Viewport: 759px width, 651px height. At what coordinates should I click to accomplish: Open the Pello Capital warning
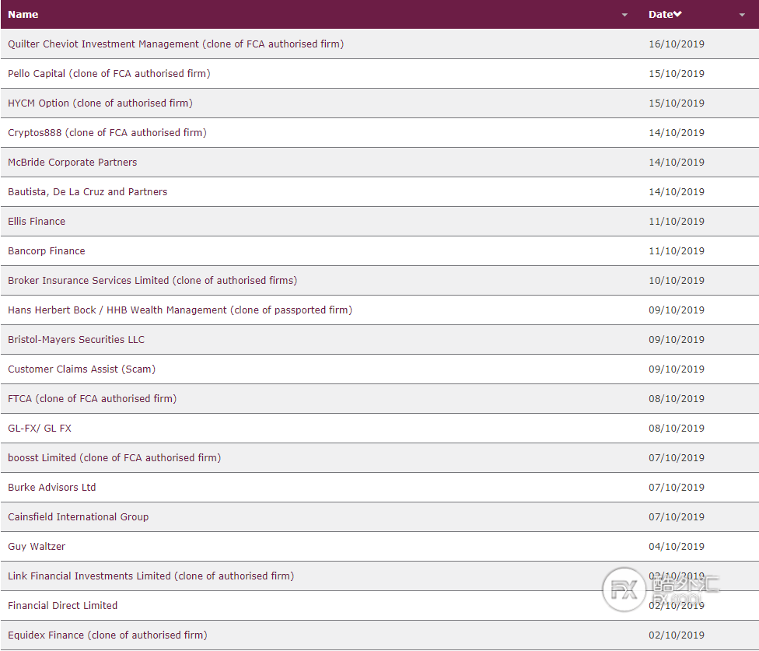[x=109, y=74]
